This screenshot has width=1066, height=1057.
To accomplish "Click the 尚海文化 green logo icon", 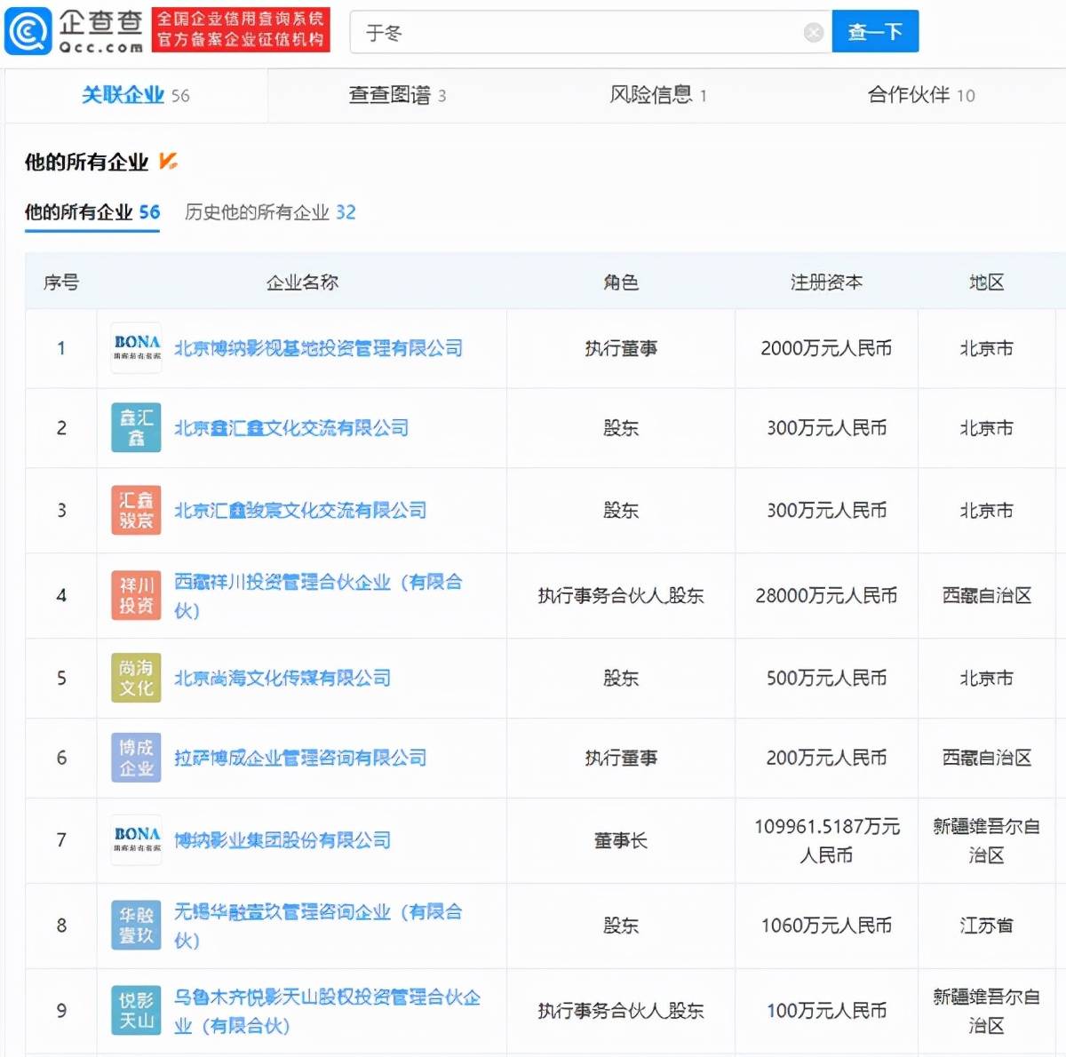I will (x=135, y=678).
